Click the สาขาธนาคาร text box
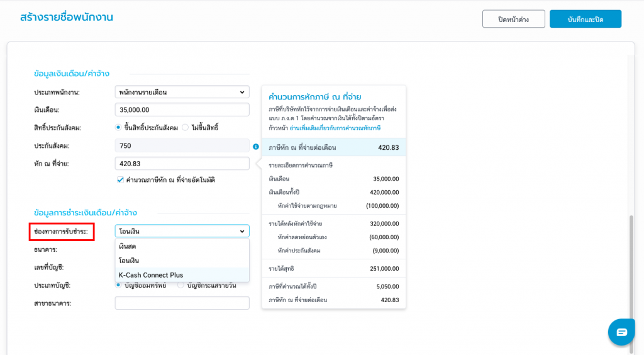 point(182,303)
